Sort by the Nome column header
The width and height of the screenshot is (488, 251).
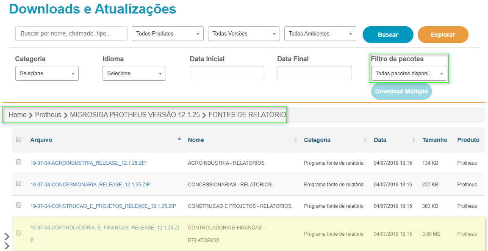[x=196, y=140]
